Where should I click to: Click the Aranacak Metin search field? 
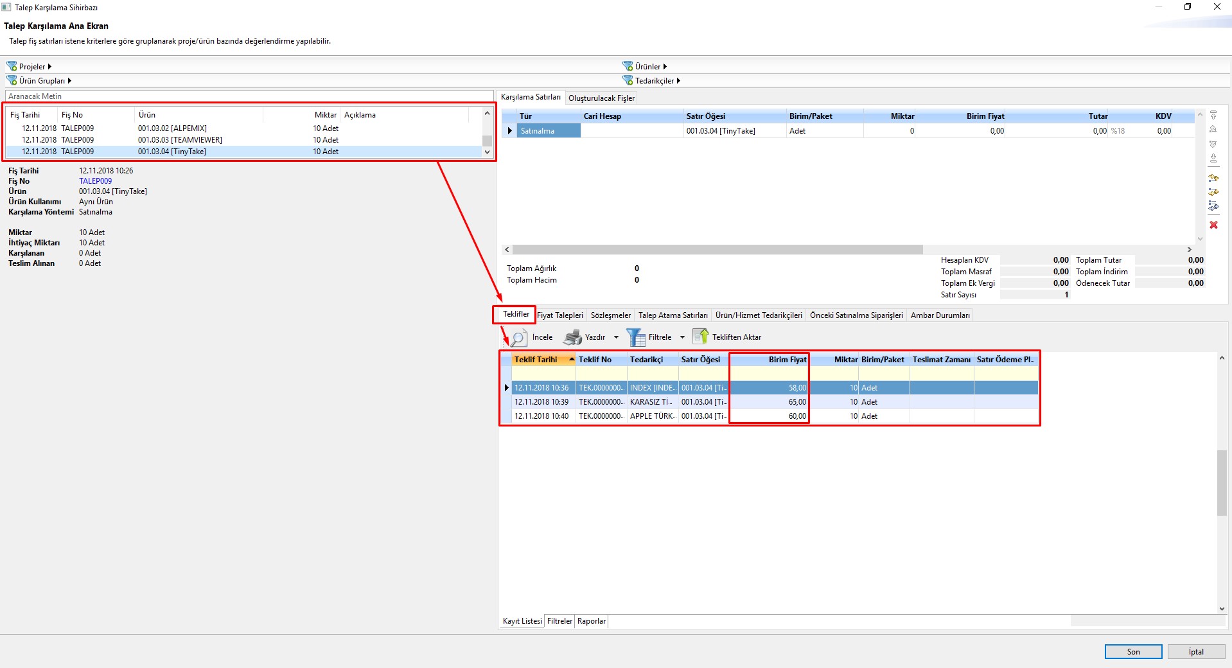pyautogui.click(x=249, y=96)
